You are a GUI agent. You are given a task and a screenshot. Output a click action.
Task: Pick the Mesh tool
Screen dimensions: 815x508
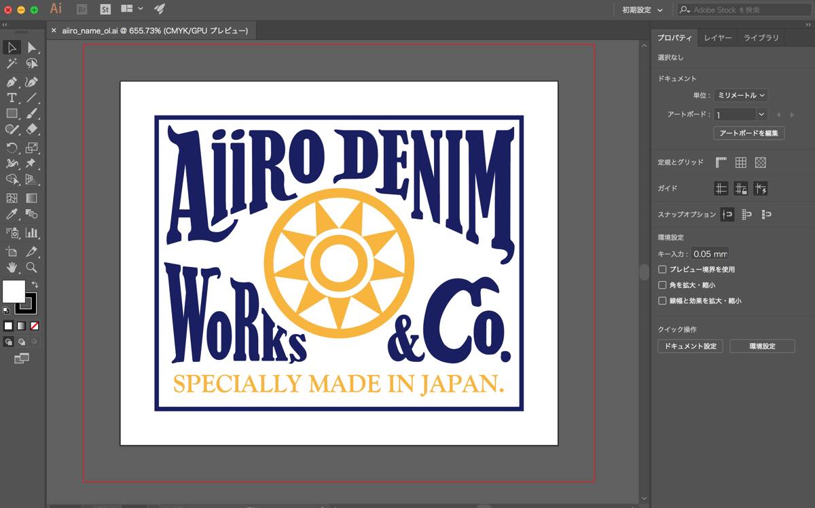tap(12, 198)
